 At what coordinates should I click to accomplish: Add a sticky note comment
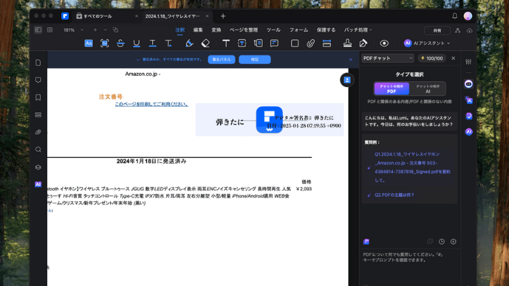pos(274,43)
